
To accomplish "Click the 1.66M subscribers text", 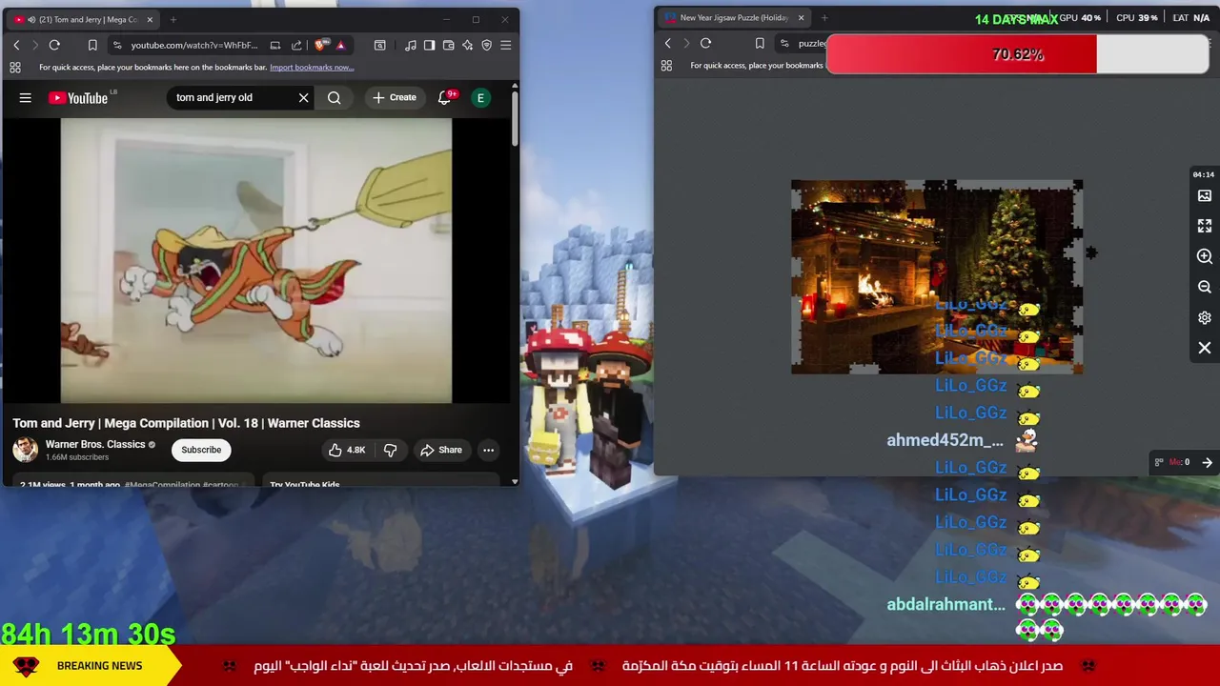I will tap(77, 457).
